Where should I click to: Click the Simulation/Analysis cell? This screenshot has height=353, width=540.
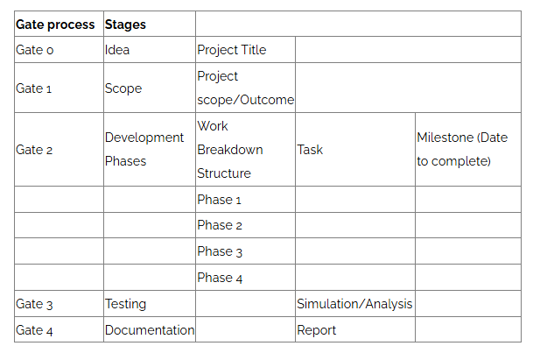(x=355, y=304)
